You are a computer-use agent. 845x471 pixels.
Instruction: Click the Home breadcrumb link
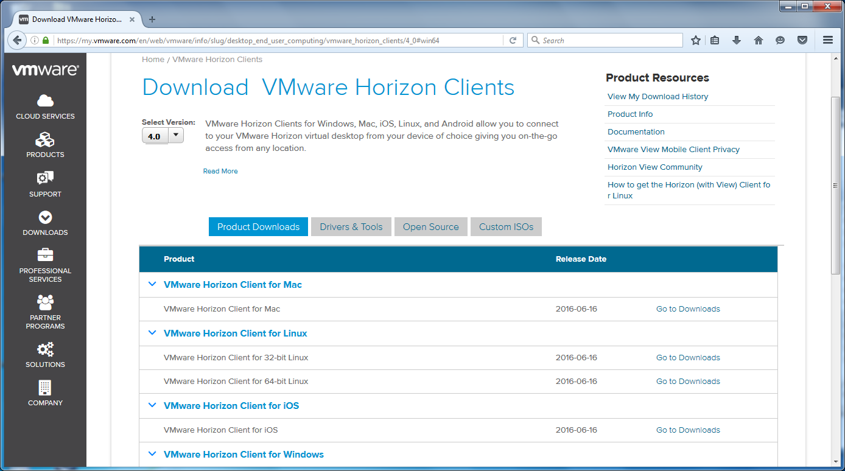pos(153,59)
